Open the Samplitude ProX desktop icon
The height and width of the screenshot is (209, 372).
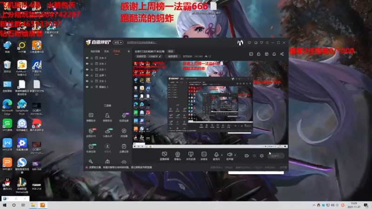click(x=22, y=107)
